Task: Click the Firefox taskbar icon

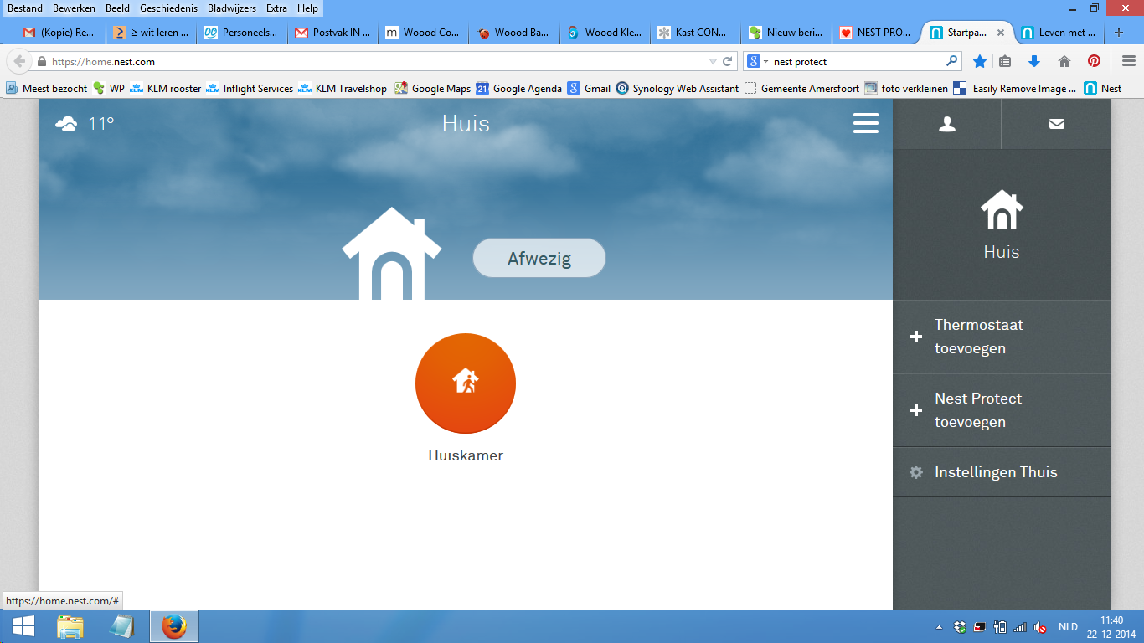Action: pyautogui.click(x=174, y=626)
